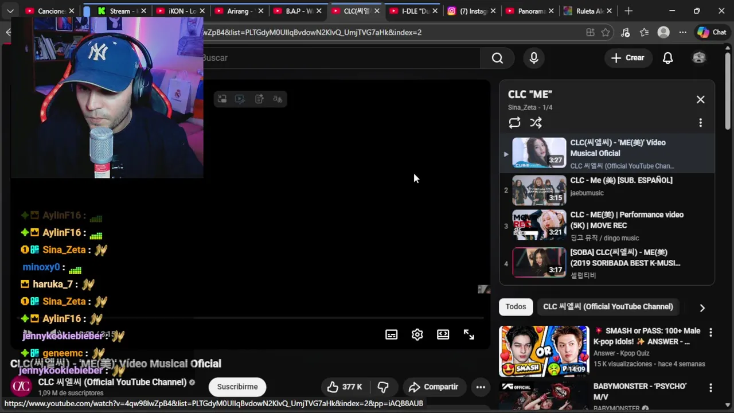Open browser favorites list icon
734x413 pixels.
click(645, 33)
